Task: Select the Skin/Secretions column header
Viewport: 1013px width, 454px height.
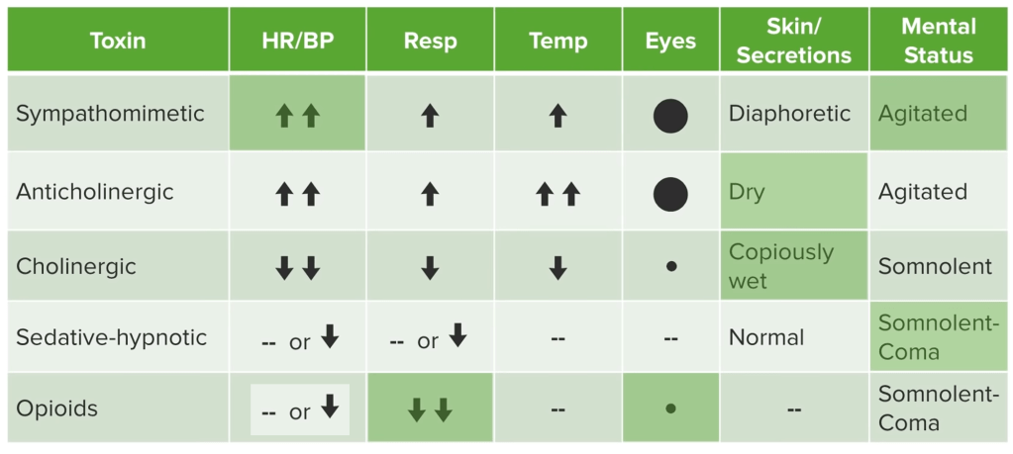Action: click(794, 42)
